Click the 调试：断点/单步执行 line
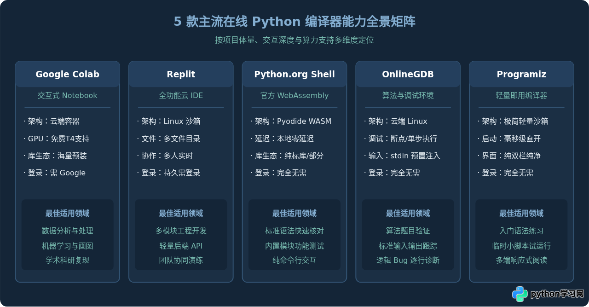Viewport: 589px width, 307px height. point(401,139)
